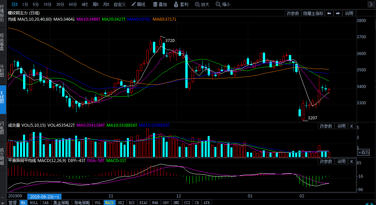Open the 管理 indicator management menu
The image size is (376, 205).
12,202
